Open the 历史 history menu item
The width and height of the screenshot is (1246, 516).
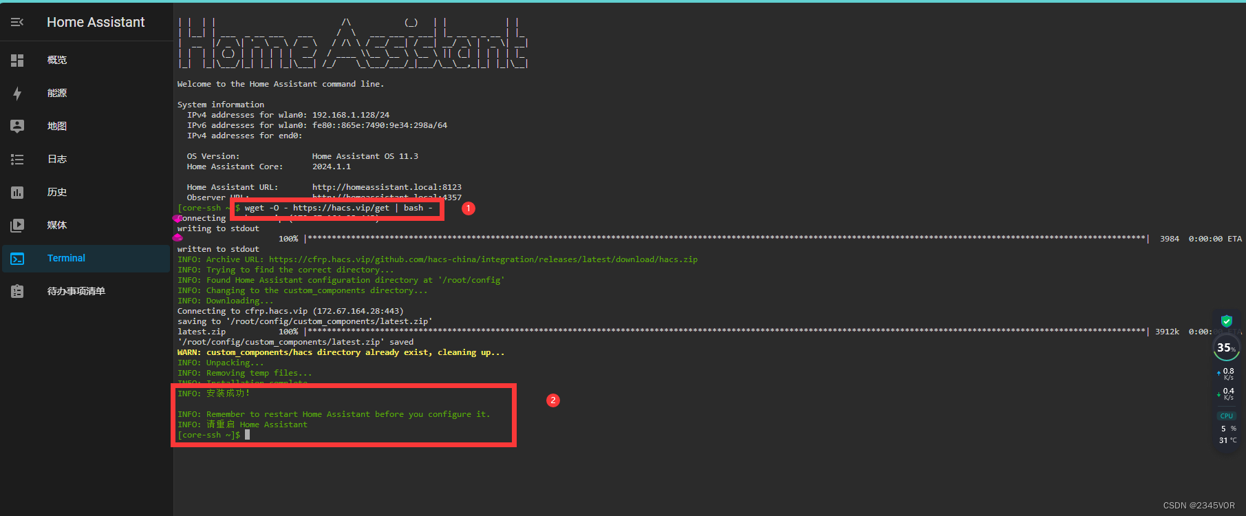coord(86,192)
